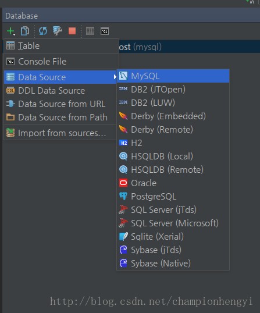Click the green plus New button
This screenshot has width=260, height=313.
[x=11, y=31]
